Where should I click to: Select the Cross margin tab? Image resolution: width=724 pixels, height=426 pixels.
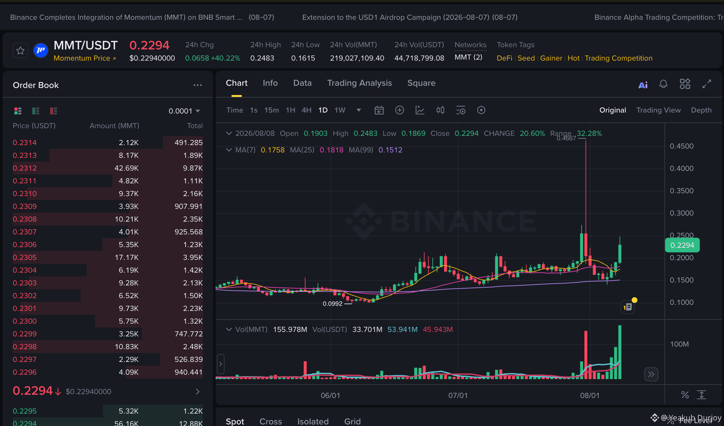[271, 421]
